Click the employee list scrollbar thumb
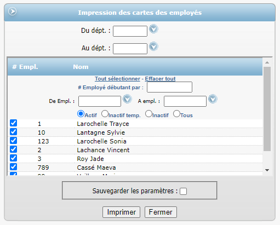This screenshot has height=225, width=280. pyautogui.click(x=267, y=109)
